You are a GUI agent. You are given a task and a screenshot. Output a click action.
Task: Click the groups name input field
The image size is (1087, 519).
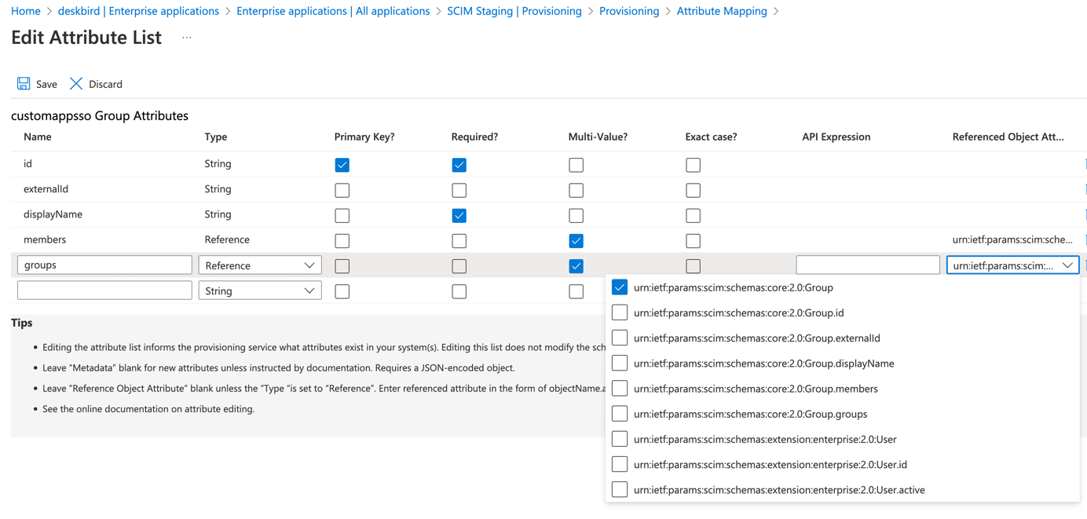pos(104,265)
